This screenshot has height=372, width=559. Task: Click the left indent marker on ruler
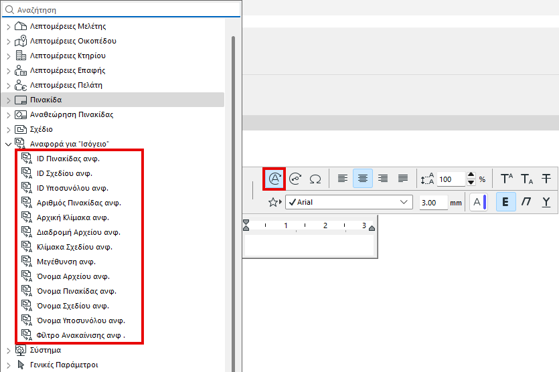(246, 225)
